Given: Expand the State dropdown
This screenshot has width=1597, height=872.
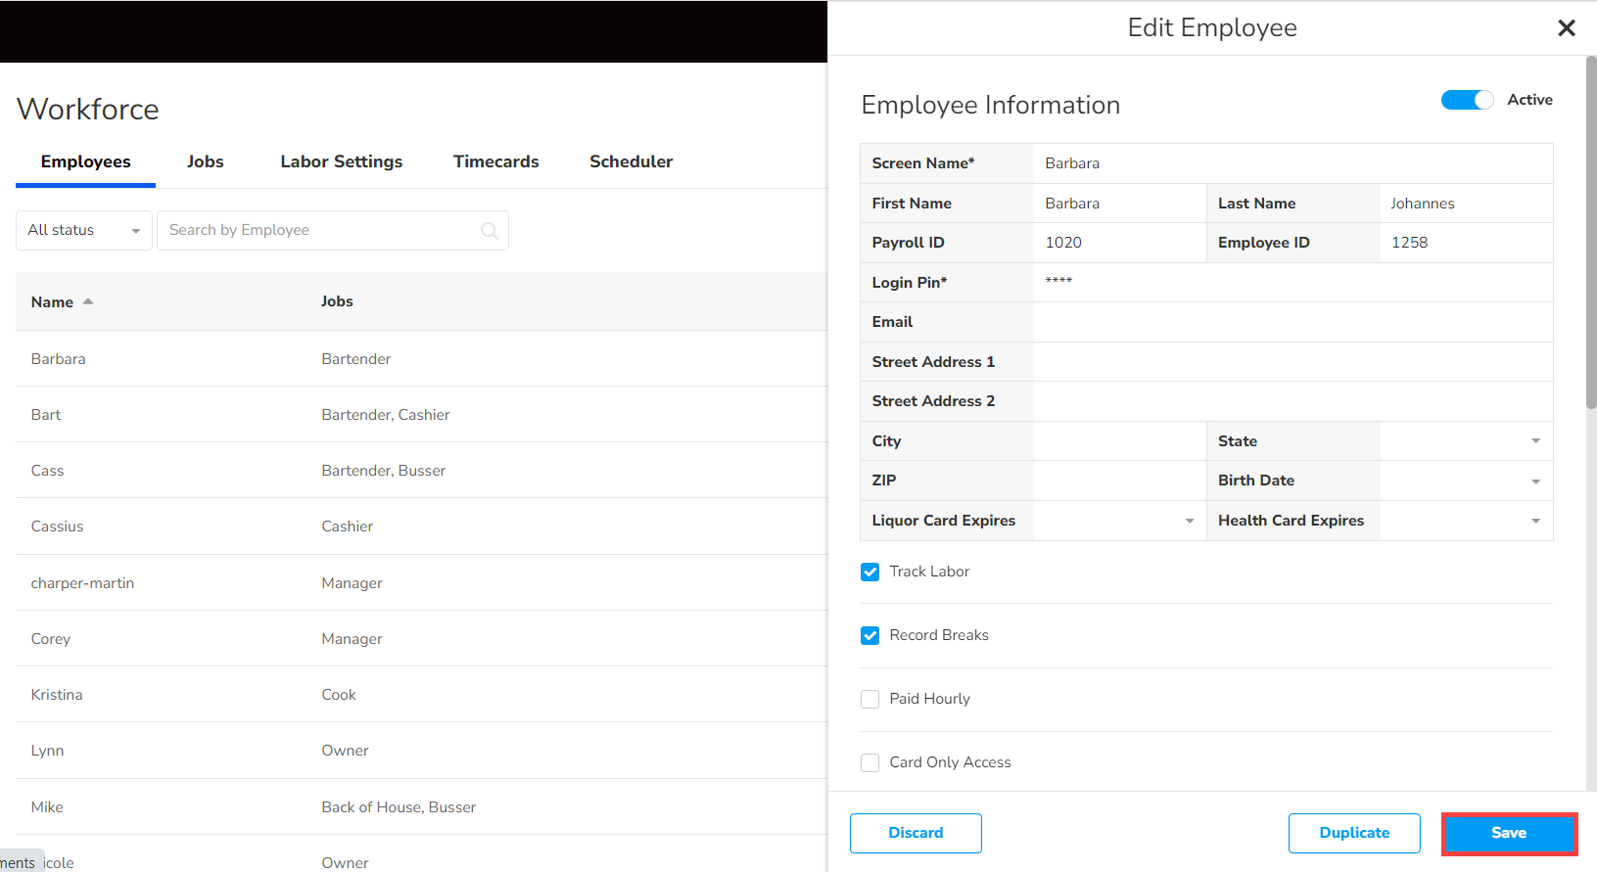Looking at the screenshot, I should point(1466,441).
